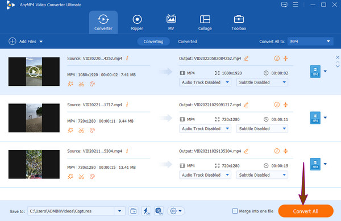Show source info for VID20220...4252.mp4
The width and height of the screenshot is (341, 221).
click(x=127, y=59)
